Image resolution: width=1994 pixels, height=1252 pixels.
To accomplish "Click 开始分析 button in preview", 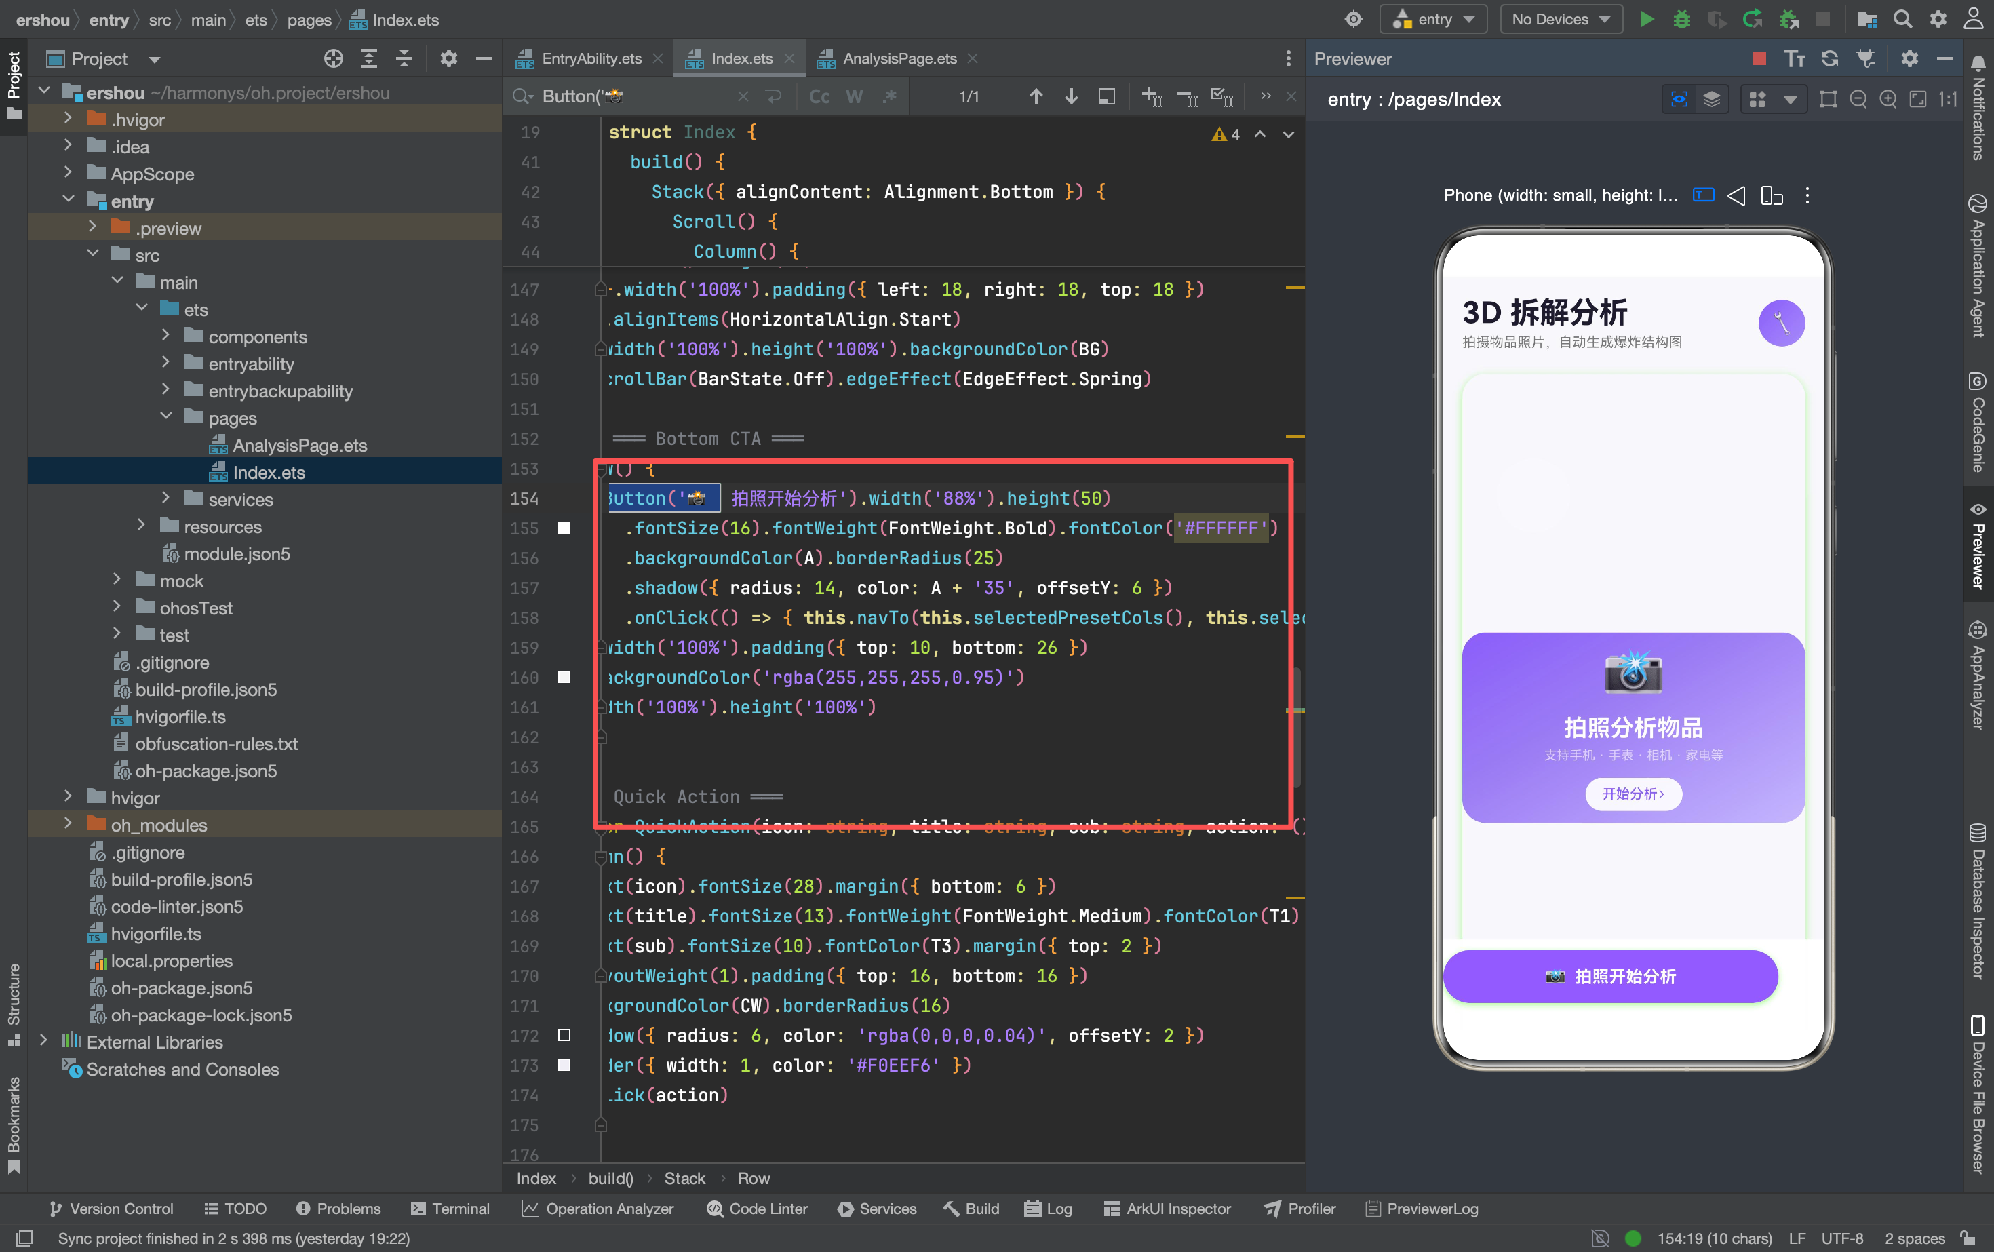I will 1633,794.
